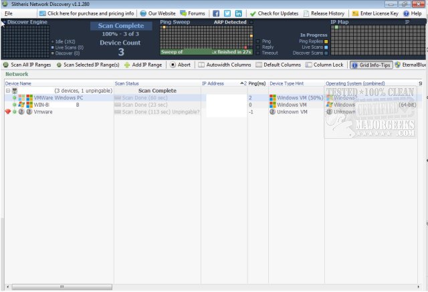Toggle the Ping legend checkbox
428x292 pixels.
pos(257,41)
